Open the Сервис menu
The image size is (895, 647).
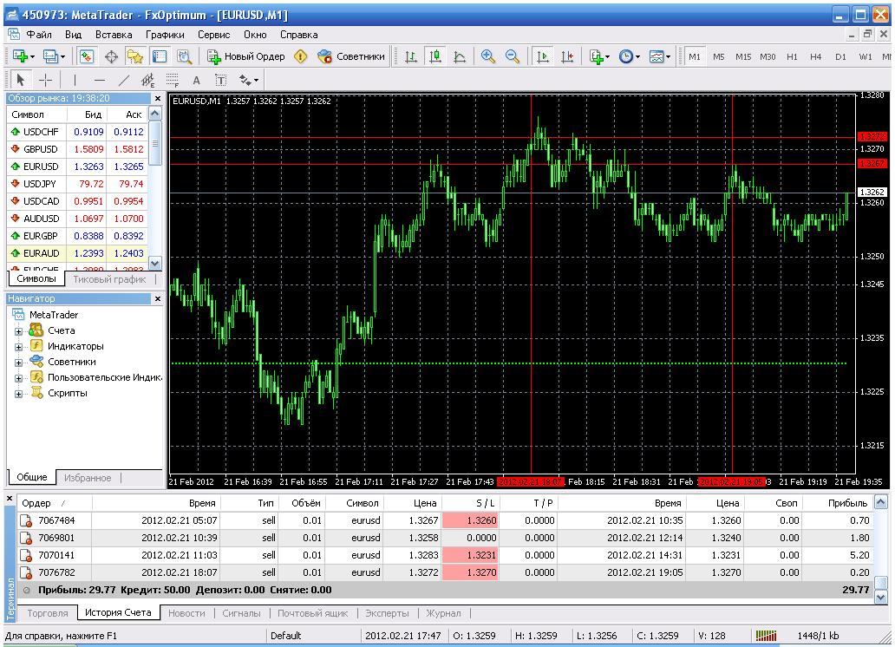(x=213, y=35)
